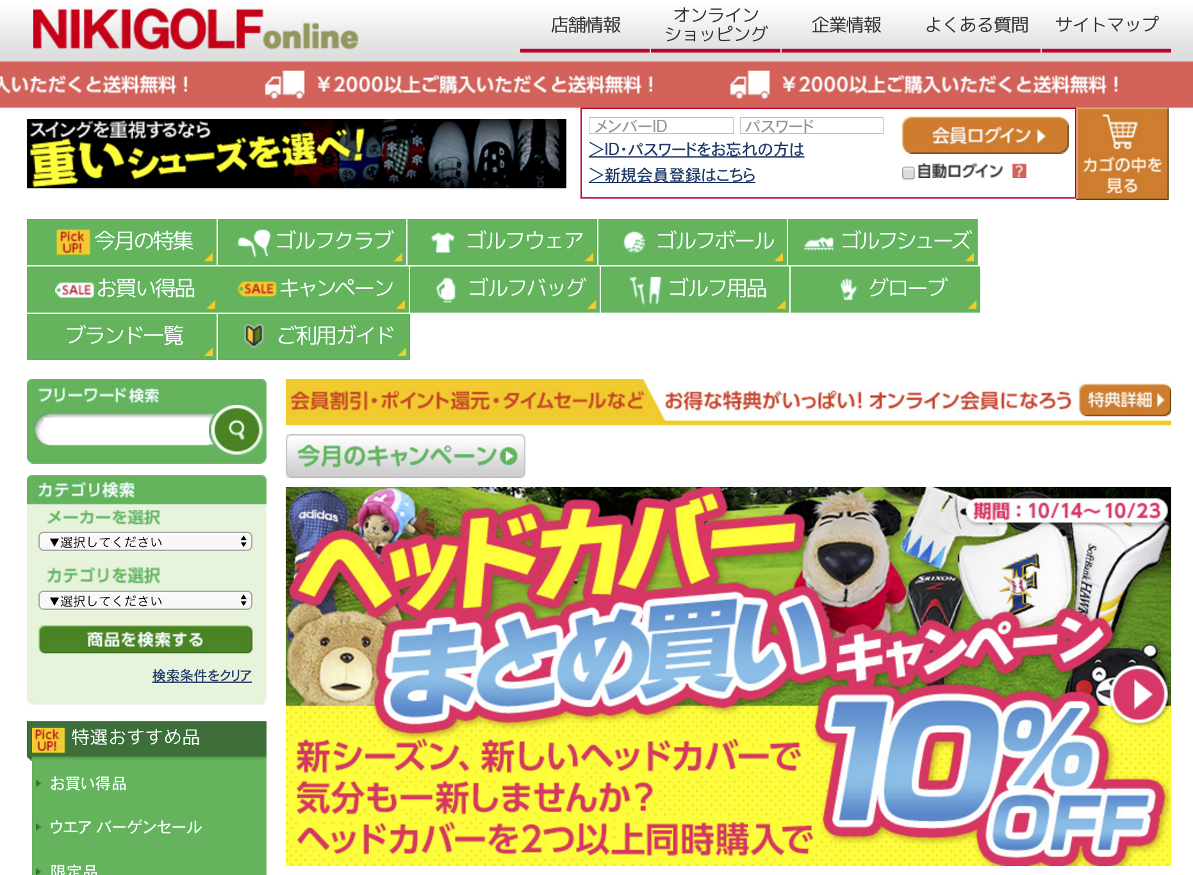
Task: Open the メーカーを選択 dropdown
Action: click(x=145, y=542)
